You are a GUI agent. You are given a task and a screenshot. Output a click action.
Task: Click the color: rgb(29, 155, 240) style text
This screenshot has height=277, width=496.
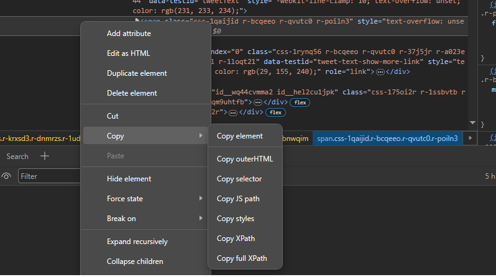tap(266, 72)
